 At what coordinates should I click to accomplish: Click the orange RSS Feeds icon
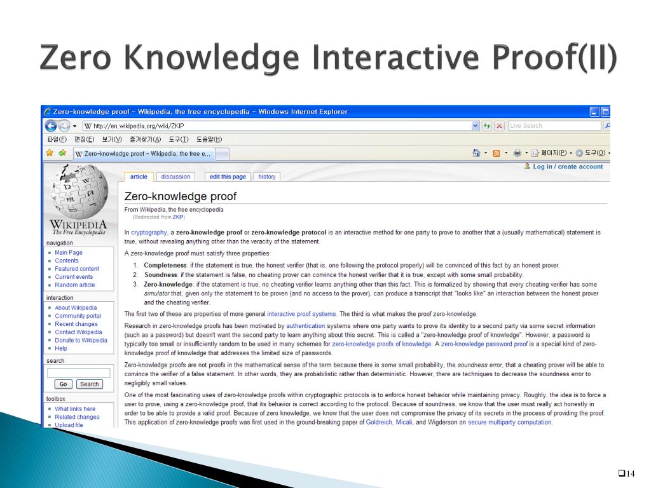coord(496,154)
